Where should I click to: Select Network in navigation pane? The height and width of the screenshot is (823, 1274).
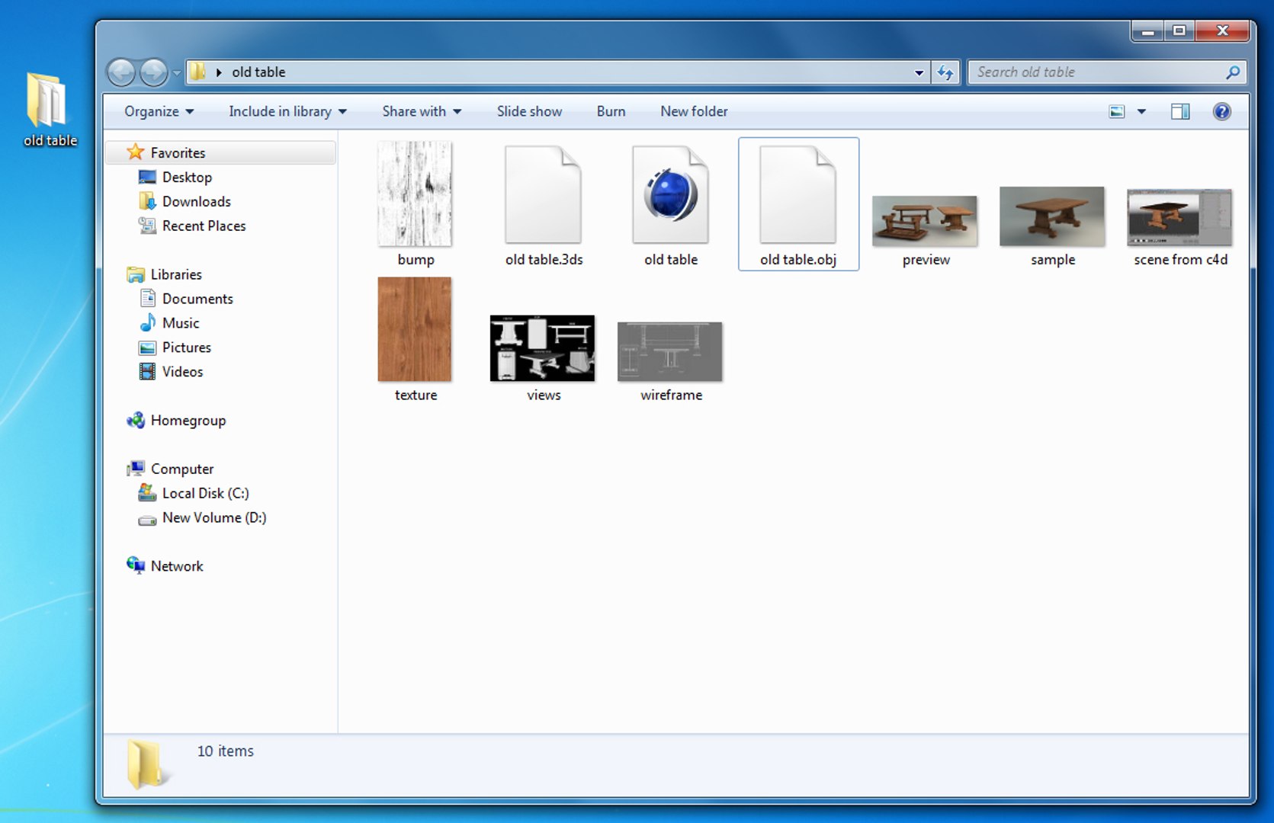177,566
